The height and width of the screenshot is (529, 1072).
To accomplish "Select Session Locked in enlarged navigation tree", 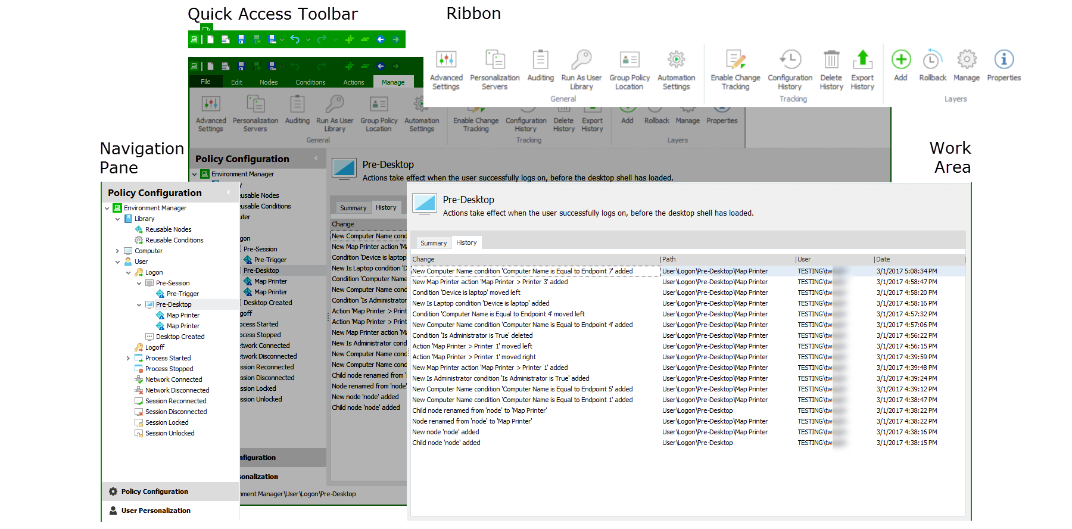I will pyautogui.click(x=166, y=423).
